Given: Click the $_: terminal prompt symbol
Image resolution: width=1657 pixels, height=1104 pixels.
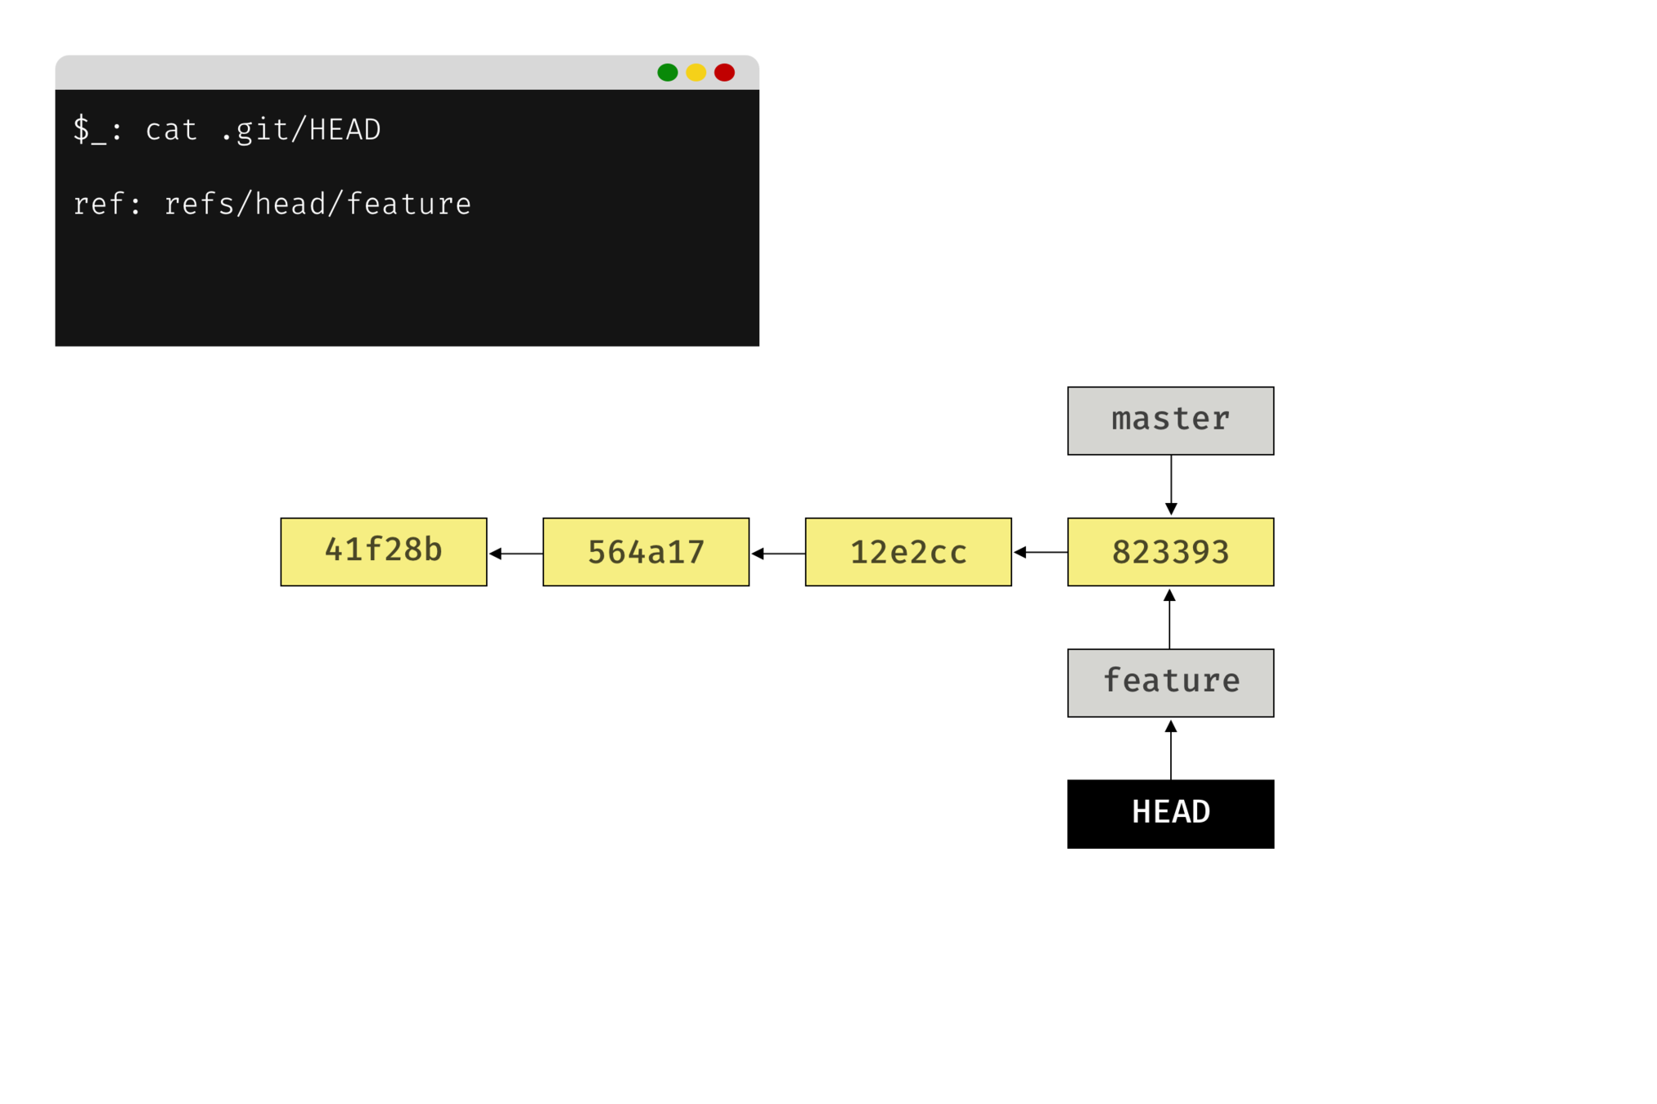Looking at the screenshot, I should (x=97, y=130).
